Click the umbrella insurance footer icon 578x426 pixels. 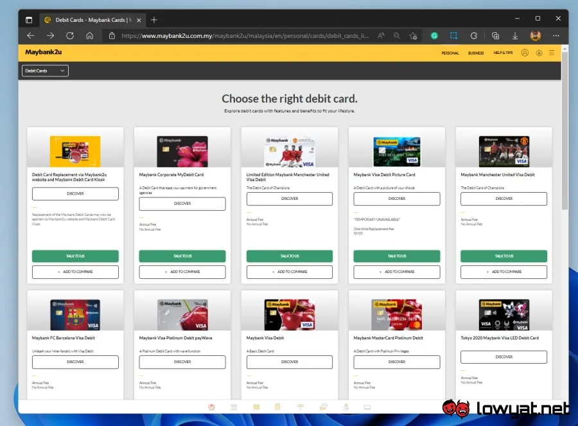301,407
